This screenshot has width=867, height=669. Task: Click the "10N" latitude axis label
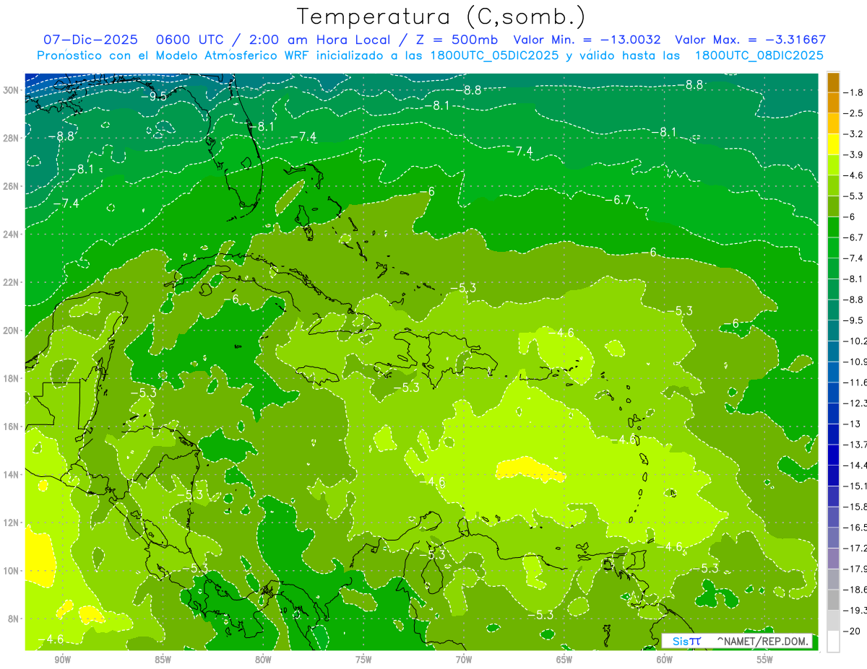click(11, 571)
